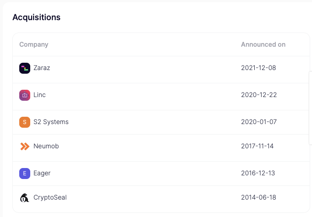Image resolution: width=312 pixels, height=217 pixels.
Task: Click the Company column header
Action: tap(33, 44)
